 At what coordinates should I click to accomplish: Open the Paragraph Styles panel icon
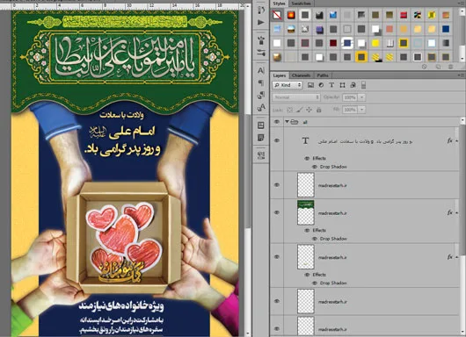click(x=261, y=96)
